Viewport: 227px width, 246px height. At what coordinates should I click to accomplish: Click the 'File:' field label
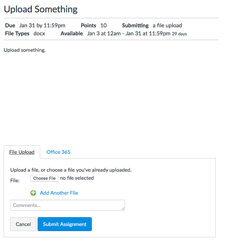[15, 180]
